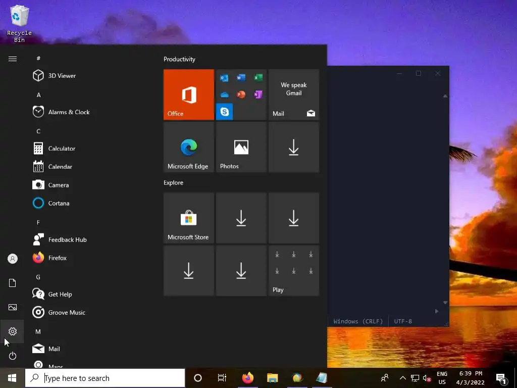Click scroll up arrow in background window
The height and width of the screenshot is (388, 517).
coord(445,96)
